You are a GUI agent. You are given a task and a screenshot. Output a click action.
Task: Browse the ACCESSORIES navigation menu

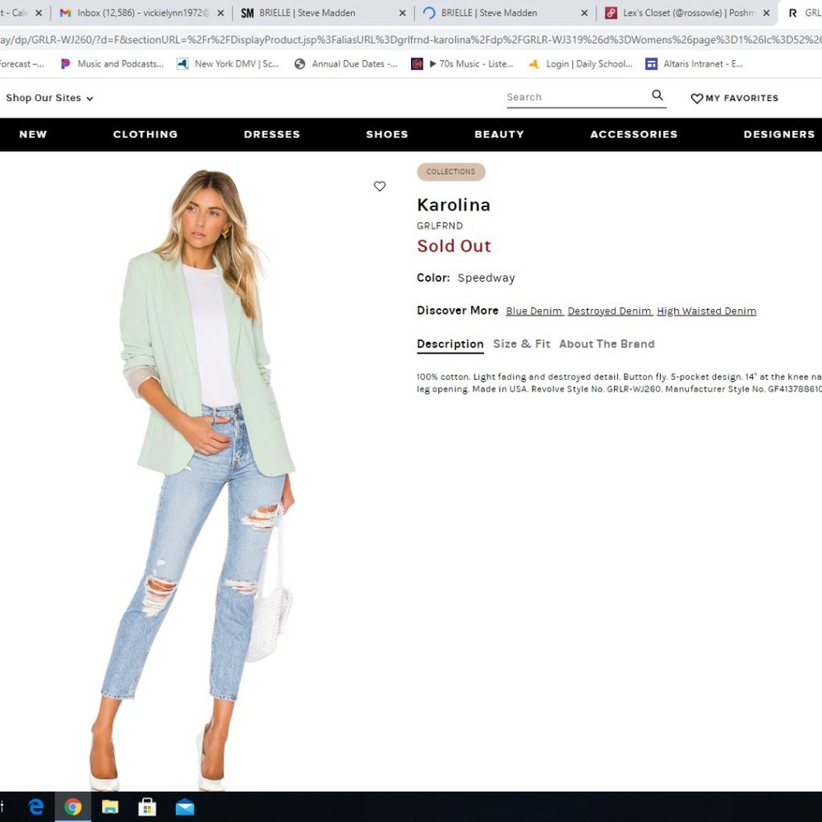[x=634, y=134]
